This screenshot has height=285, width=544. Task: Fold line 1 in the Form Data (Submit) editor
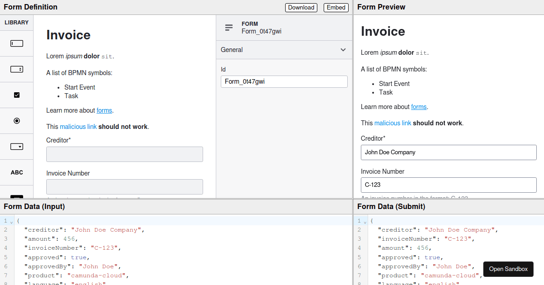pyautogui.click(x=364, y=220)
